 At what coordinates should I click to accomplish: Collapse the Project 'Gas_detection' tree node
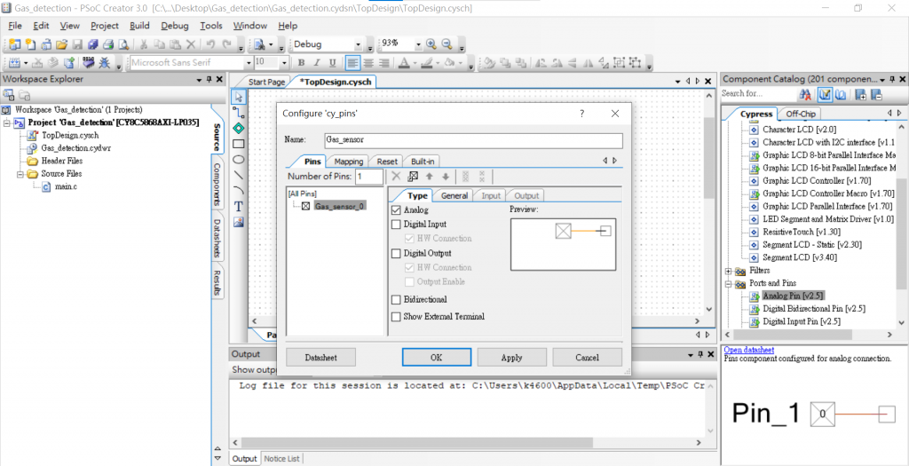7,122
